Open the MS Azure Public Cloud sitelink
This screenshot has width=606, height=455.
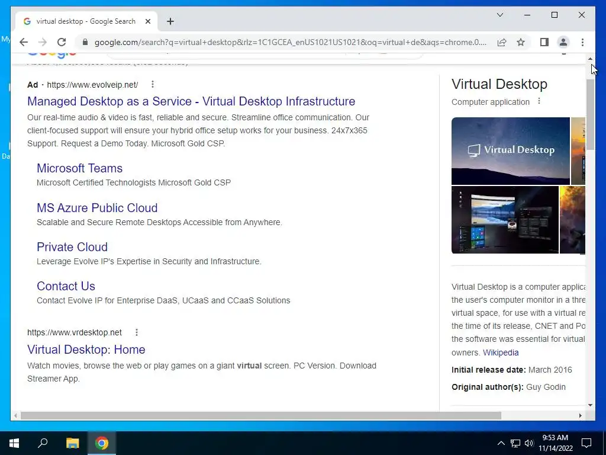coord(97,208)
